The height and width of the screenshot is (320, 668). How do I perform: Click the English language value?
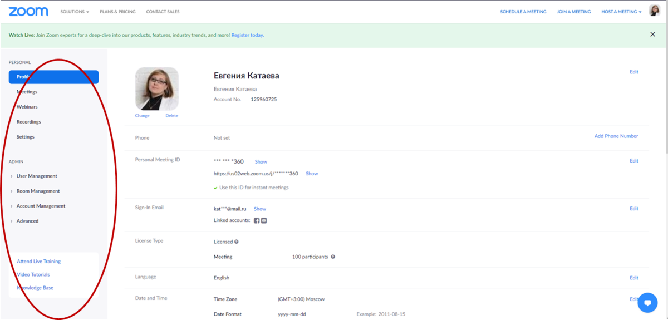click(222, 278)
